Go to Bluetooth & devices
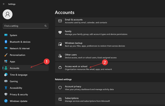This screenshot has width=165, height=106. tap(26, 42)
